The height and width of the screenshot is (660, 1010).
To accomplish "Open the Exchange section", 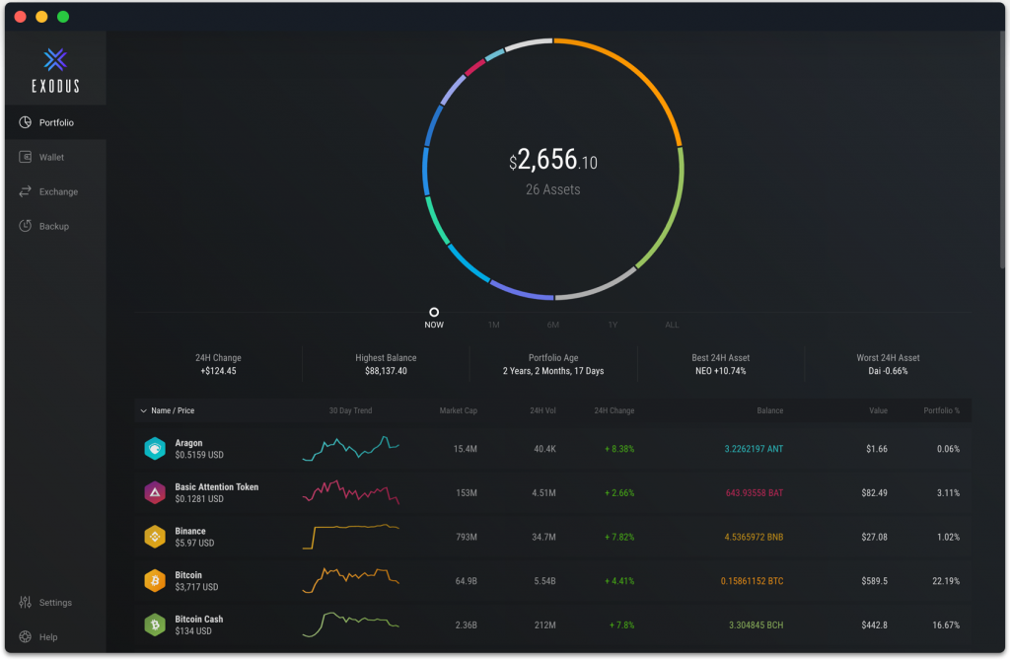I will point(55,191).
